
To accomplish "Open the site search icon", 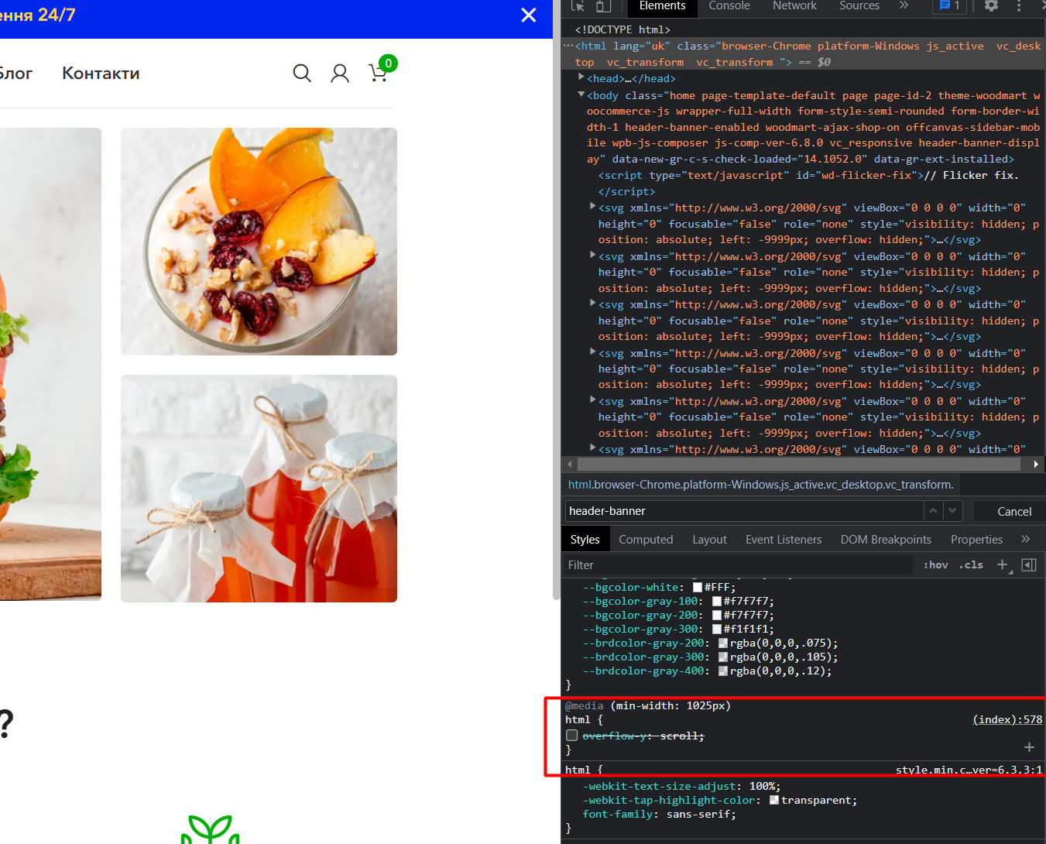I will click(302, 74).
